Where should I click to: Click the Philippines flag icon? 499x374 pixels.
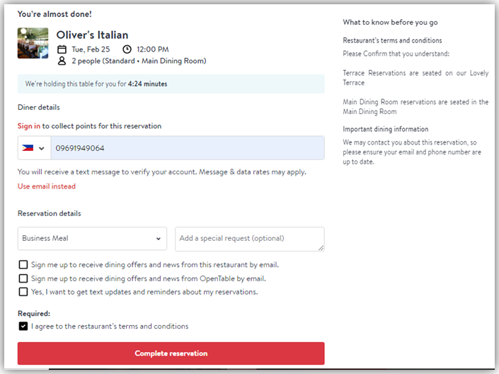(x=28, y=148)
